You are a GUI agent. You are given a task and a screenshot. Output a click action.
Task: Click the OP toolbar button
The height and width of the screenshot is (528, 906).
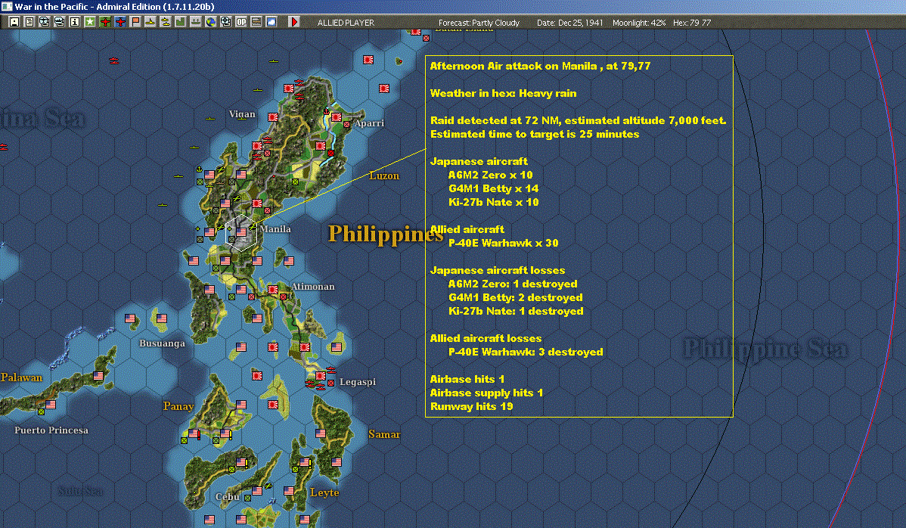(x=241, y=22)
